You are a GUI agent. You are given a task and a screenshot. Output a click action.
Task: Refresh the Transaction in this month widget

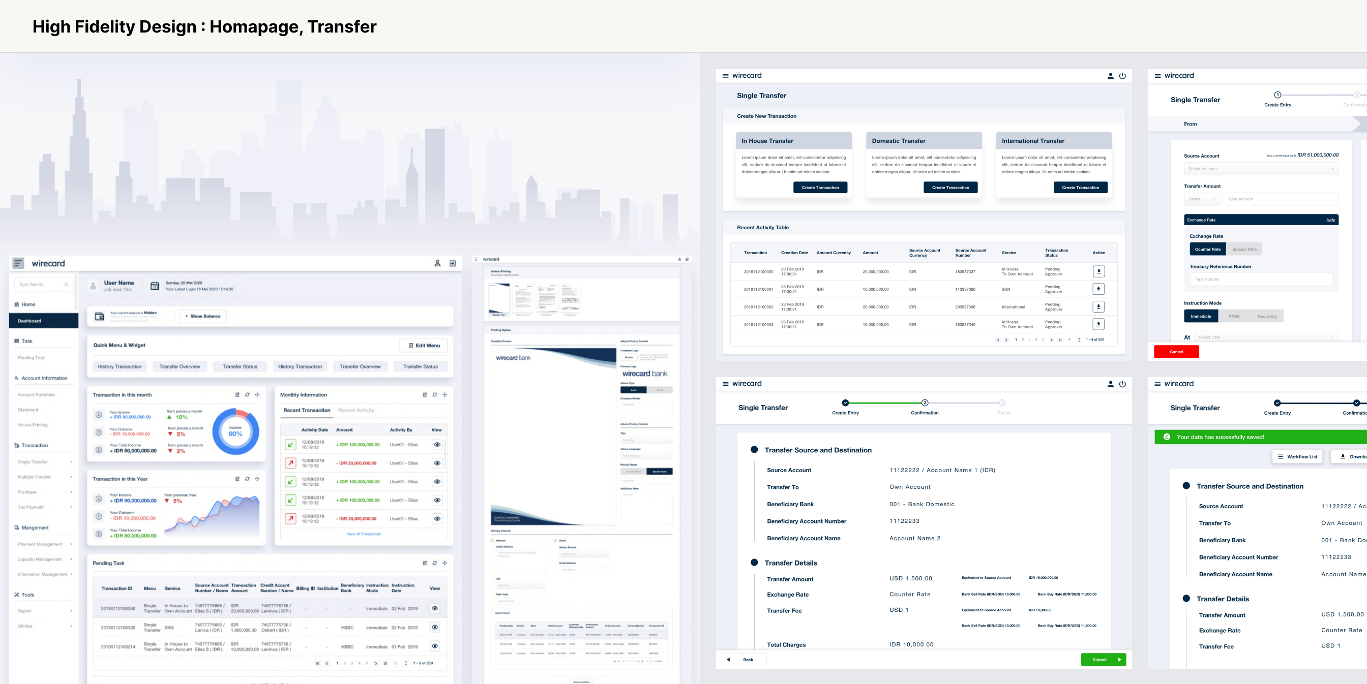point(247,395)
